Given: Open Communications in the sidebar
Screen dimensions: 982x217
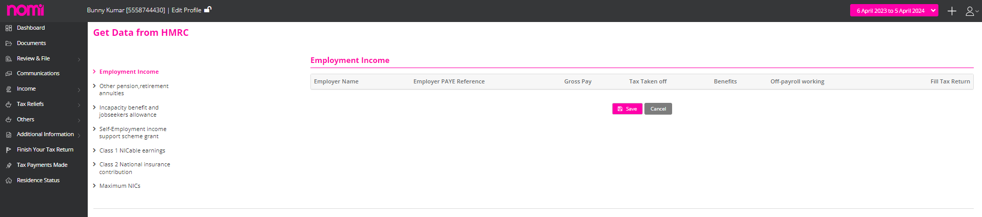Looking at the screenshot, I should 38,73.
